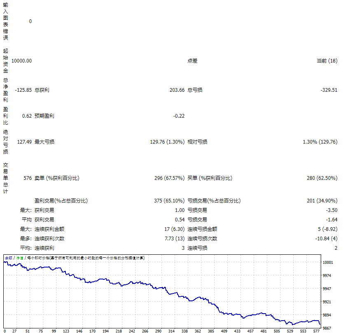Select loss trades value 201 (34.90%)
345x335 pixels.
(x=322, y=200)
